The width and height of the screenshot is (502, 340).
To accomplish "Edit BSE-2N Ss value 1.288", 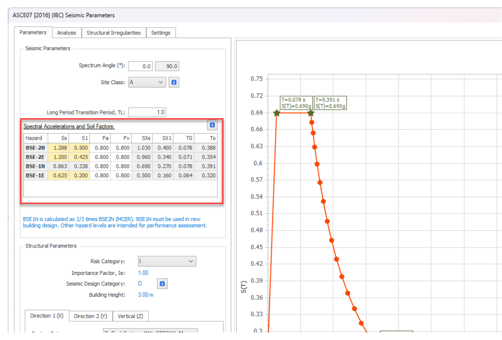I will [58, 148].
